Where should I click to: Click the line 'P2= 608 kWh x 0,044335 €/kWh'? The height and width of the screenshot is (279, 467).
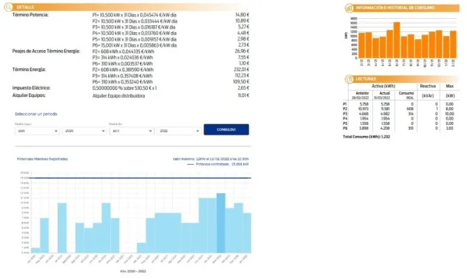click(x=123, y=52)
